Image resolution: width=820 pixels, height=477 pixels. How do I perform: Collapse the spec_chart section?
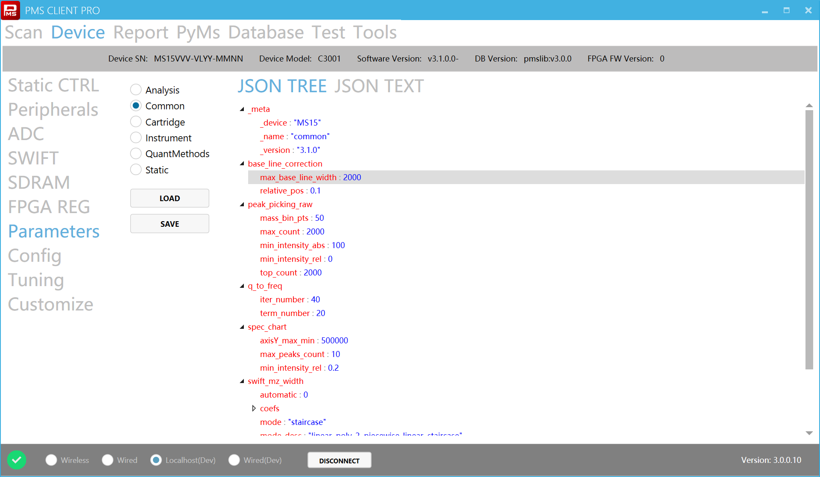(242, 327)
